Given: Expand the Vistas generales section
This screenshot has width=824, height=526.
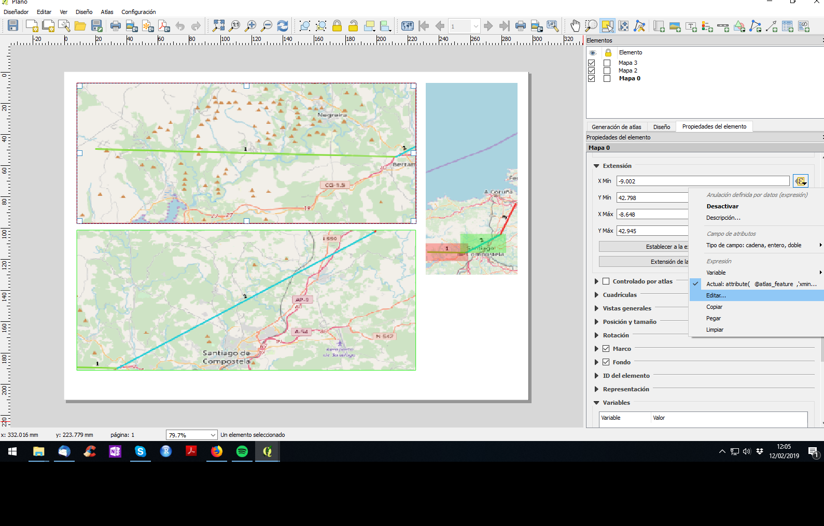Looking at the screenshot, I should point(596,308).
